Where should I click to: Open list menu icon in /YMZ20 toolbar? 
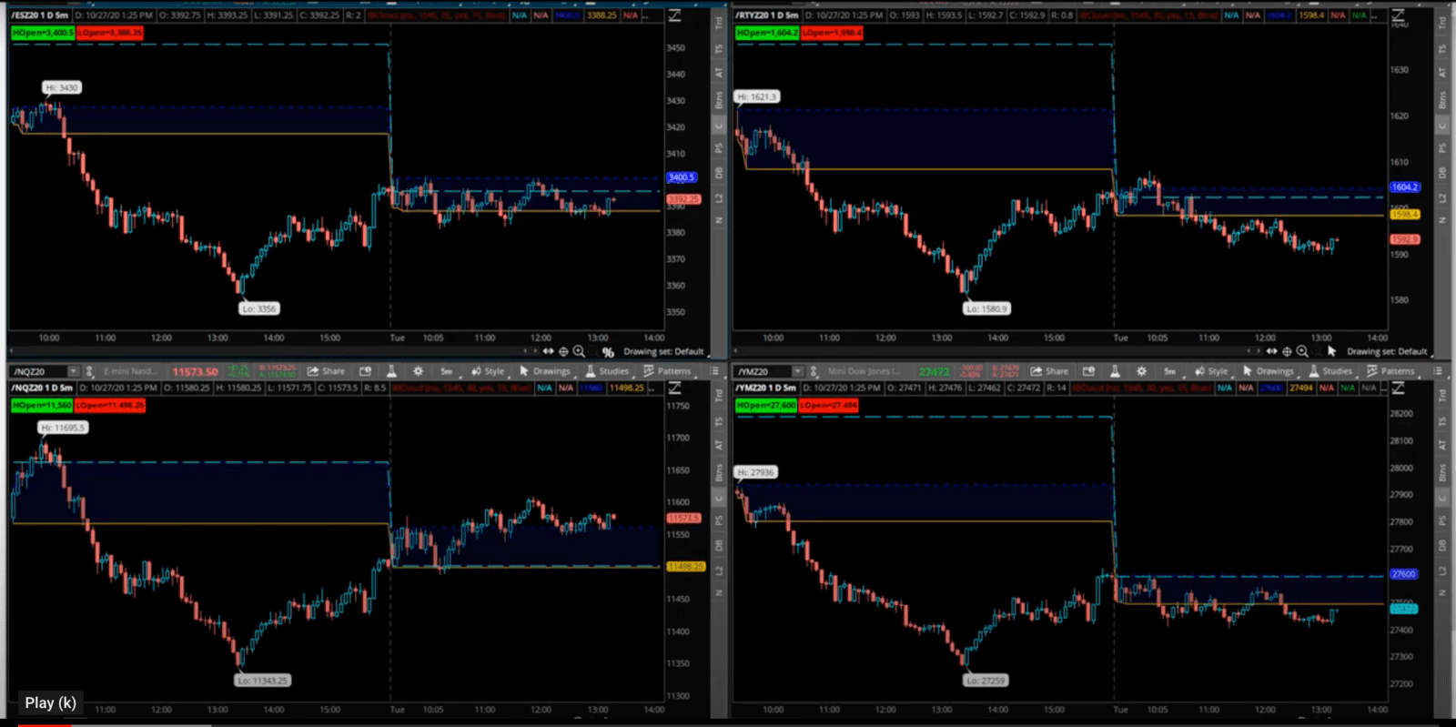[1439, 371]
